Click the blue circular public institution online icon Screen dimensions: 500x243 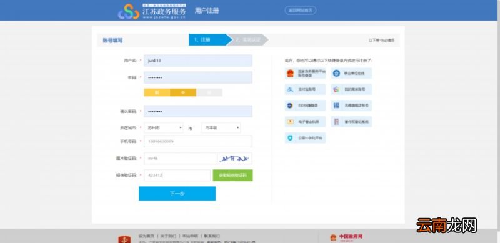coord(336,73)
